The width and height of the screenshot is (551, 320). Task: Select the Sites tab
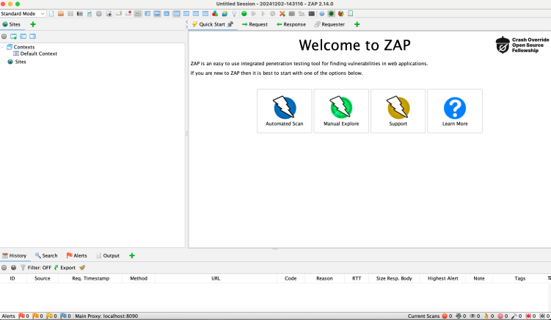12,24
